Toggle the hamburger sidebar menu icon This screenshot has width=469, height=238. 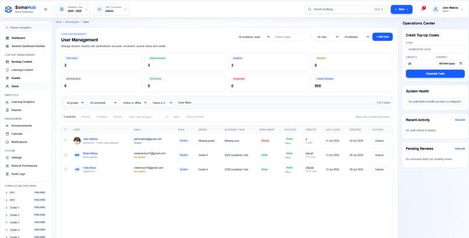[45, 9]
